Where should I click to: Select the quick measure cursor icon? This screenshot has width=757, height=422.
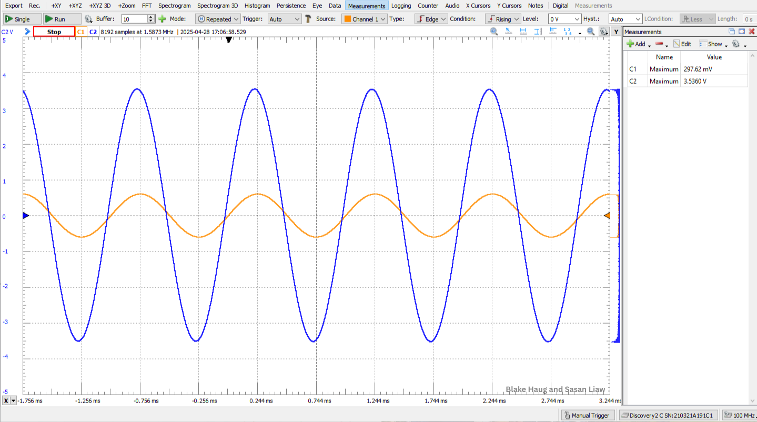tap(509, 32)
